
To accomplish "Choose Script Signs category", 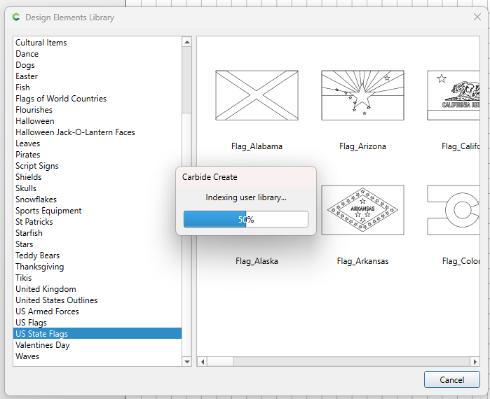I will pyautogui.click(x=97, y=166).
